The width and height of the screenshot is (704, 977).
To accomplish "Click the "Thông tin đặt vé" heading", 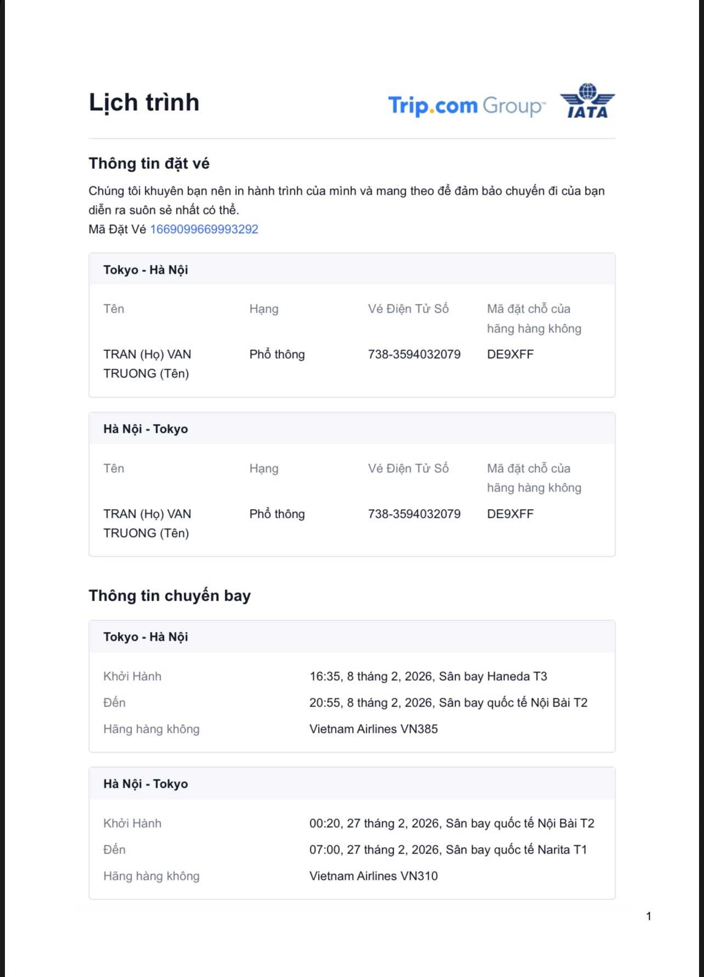I will 149,163.
